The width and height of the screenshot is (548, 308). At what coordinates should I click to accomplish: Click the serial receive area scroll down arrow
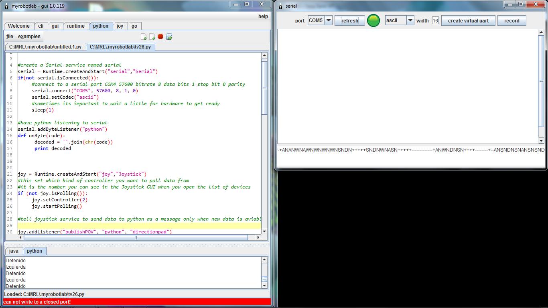(541, 141)
